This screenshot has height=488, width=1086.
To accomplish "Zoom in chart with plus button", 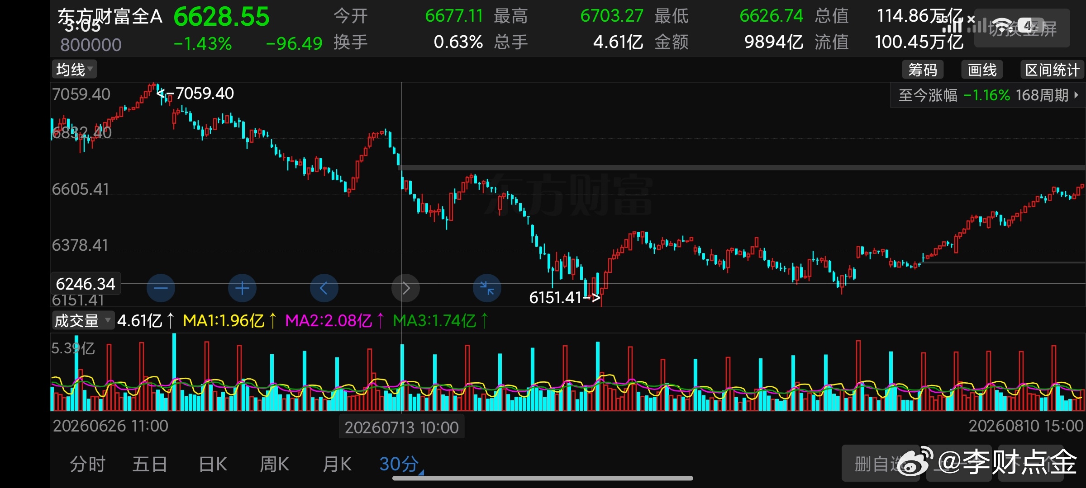I will 242,288.
